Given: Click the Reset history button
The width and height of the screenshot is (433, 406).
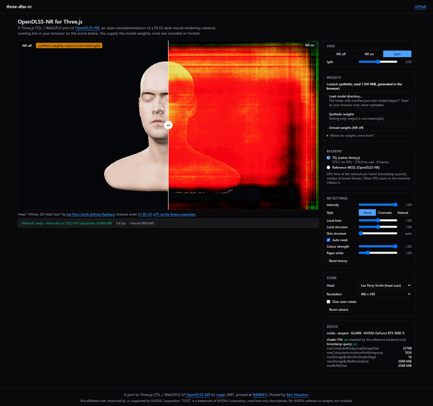Looking at the screenshot, I should tap(338, 261).
